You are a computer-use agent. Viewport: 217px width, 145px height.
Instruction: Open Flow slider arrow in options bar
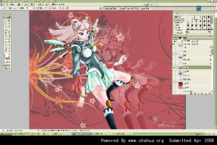63,8
